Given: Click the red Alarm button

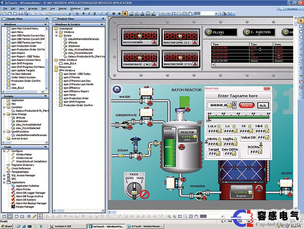Looking at the screenshot, I should pyautogui.click(x=247, y=105).
